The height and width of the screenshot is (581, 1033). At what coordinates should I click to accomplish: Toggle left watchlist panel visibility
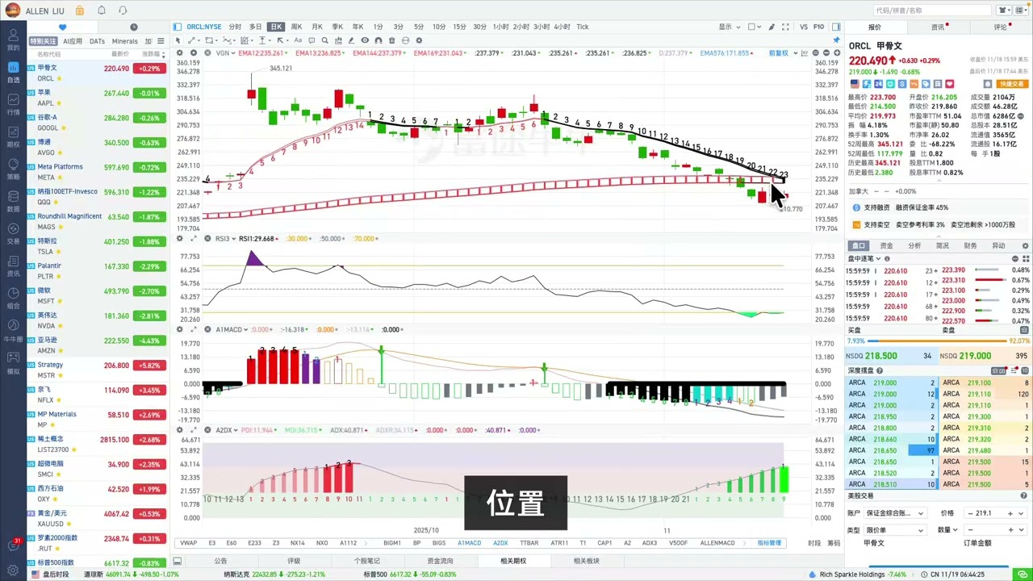coord(177,27)
